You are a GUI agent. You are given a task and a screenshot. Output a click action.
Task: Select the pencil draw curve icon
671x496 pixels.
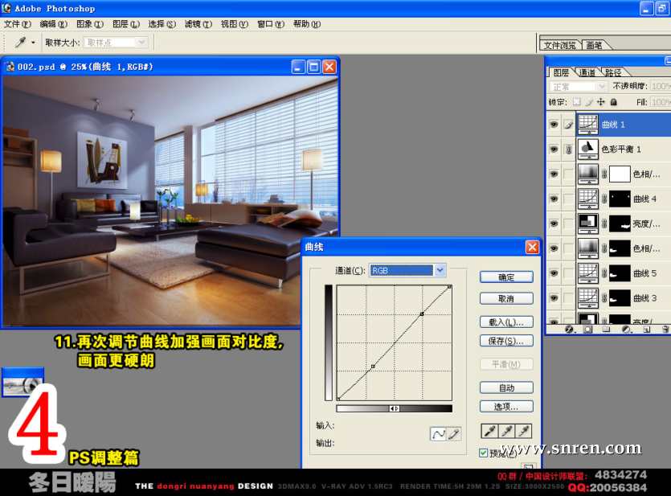coord(453,434)
